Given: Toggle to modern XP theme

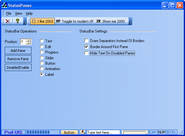Looking at the screenshot, I should [x=75, y=21].
